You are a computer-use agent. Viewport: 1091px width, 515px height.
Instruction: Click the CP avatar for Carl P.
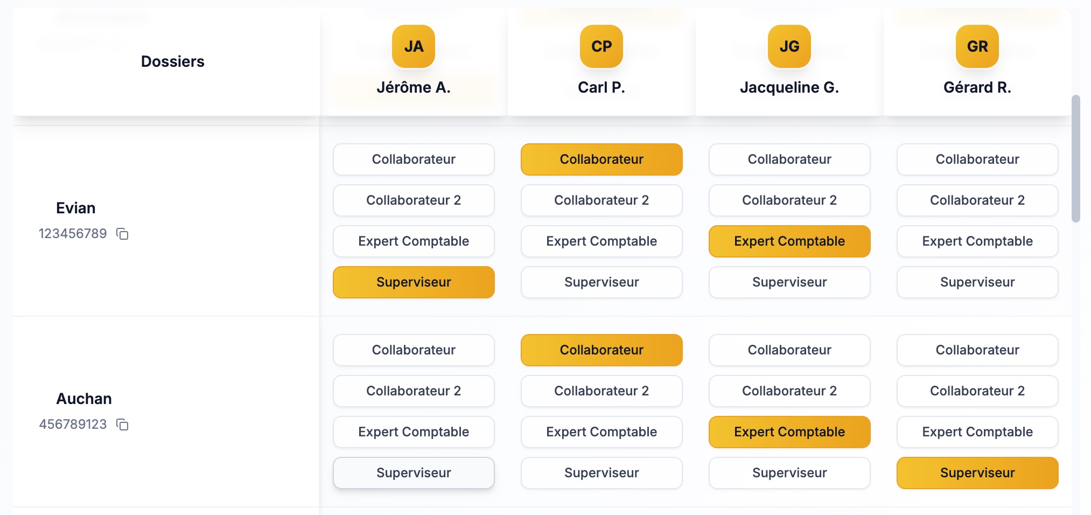pos(602,46)
